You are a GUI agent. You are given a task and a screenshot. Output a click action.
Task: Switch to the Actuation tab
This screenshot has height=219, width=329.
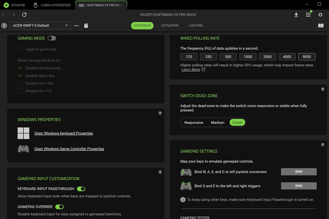point(170,26)
